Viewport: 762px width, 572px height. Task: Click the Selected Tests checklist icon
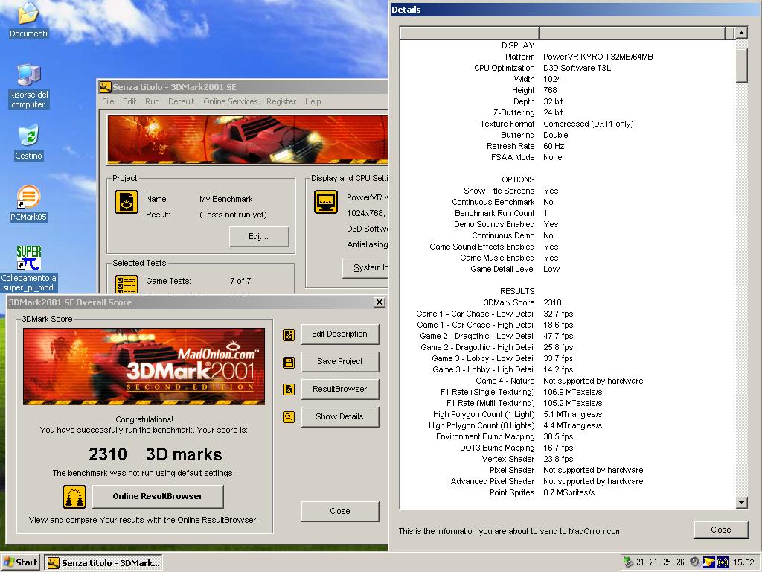(x=127, y=285)
